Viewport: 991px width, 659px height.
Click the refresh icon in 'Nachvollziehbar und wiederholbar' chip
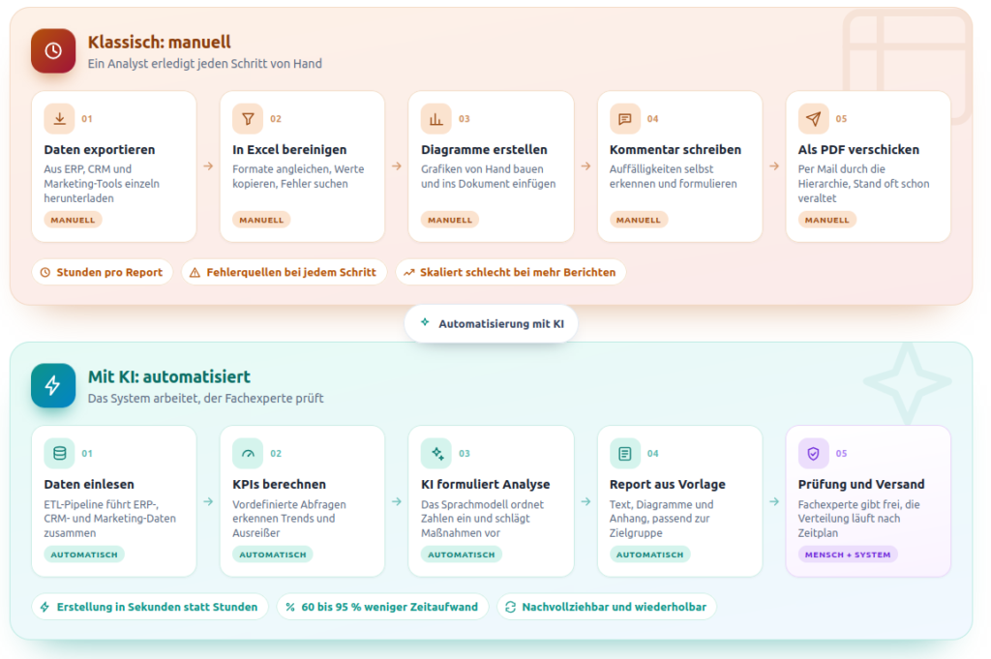tap(511, 607)
